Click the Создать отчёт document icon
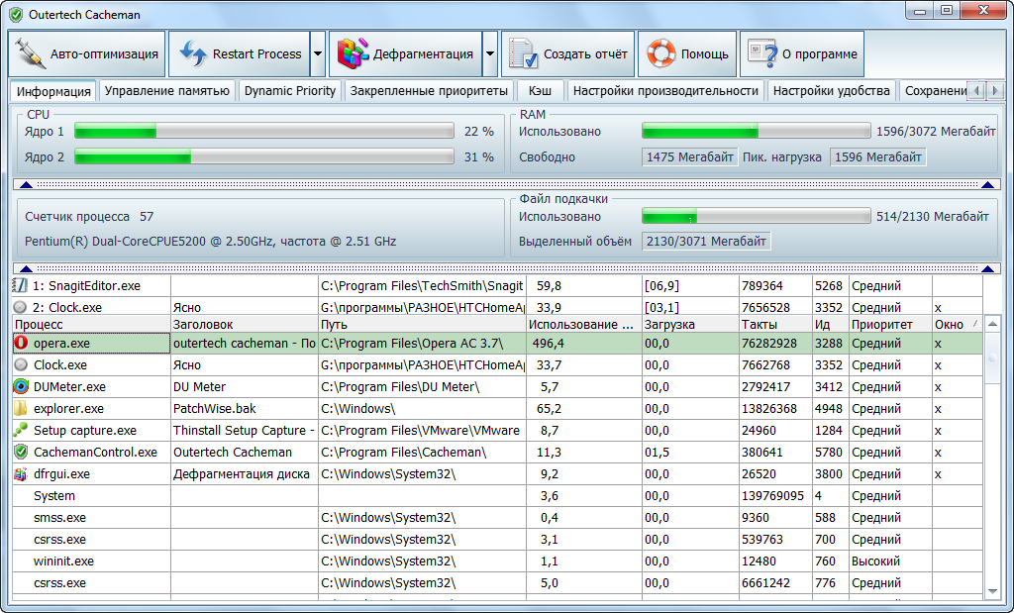This screenshot has height=613, width=1014. pos(523,53)
